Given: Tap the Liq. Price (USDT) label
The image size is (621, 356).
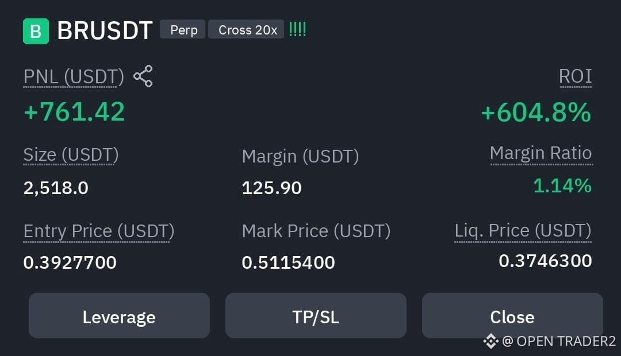Looking at the screenshot, I should [523, 231].
